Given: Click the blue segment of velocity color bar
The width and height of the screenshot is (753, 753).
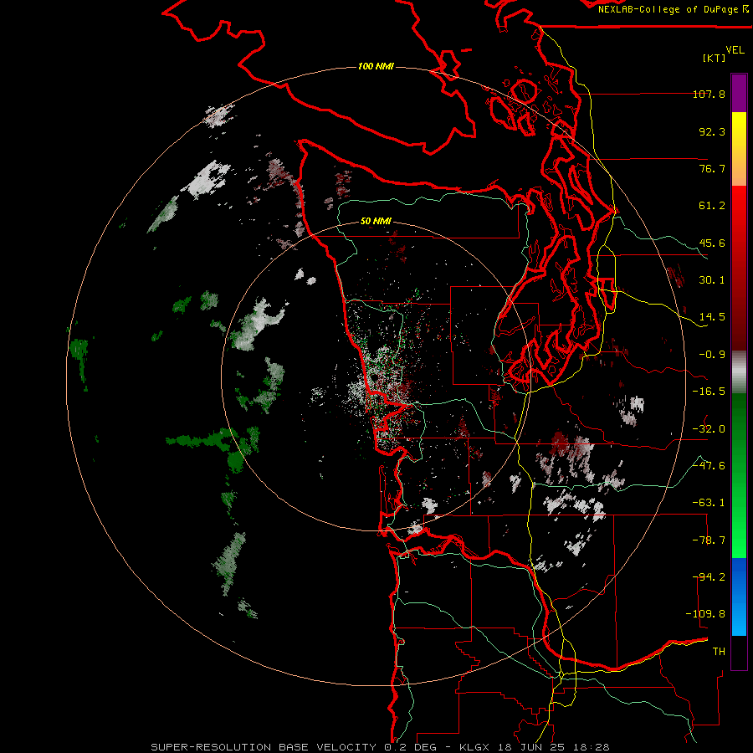Looking at the screenshot, I should [x=739, y=597].
